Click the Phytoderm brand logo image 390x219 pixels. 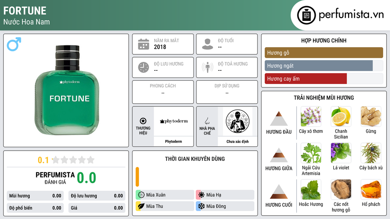pyautogui.click(x=174, y=121)
